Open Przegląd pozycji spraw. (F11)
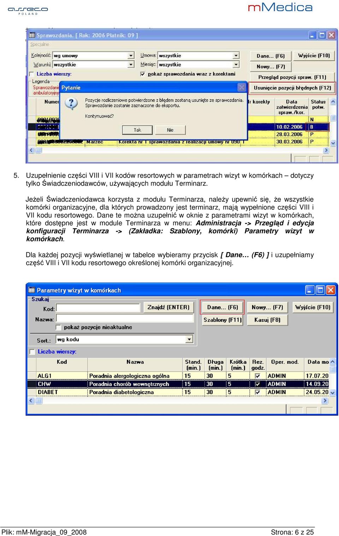The height and width of the screenshot is (536, 339). click(292, 77)
